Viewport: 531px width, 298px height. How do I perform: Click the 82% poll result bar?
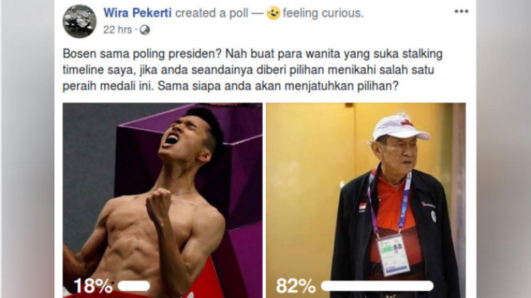point(377,286)
